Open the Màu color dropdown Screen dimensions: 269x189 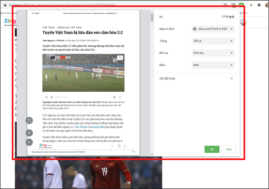click(213, 65)
